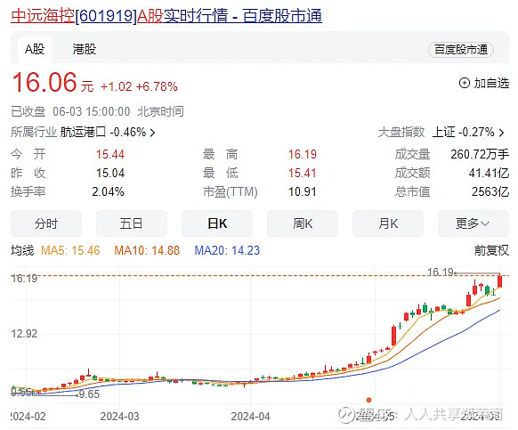Click the 12.92 axis label
This screenshot has width=518, height=430.
point(24,334)
